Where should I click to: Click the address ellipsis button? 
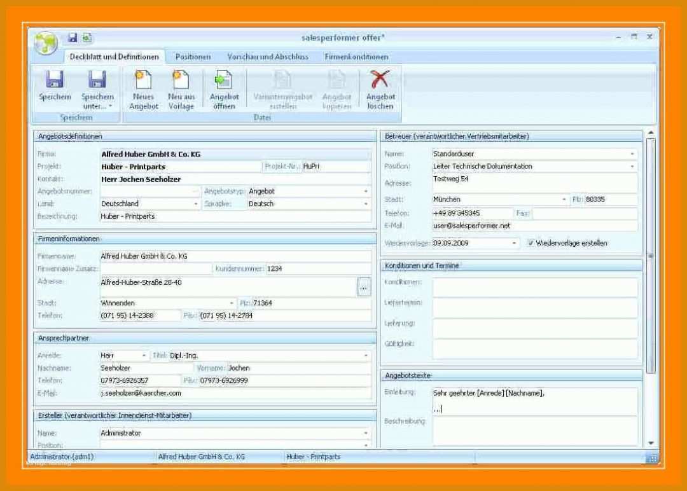pyautogui.click(x=364, y=287)
